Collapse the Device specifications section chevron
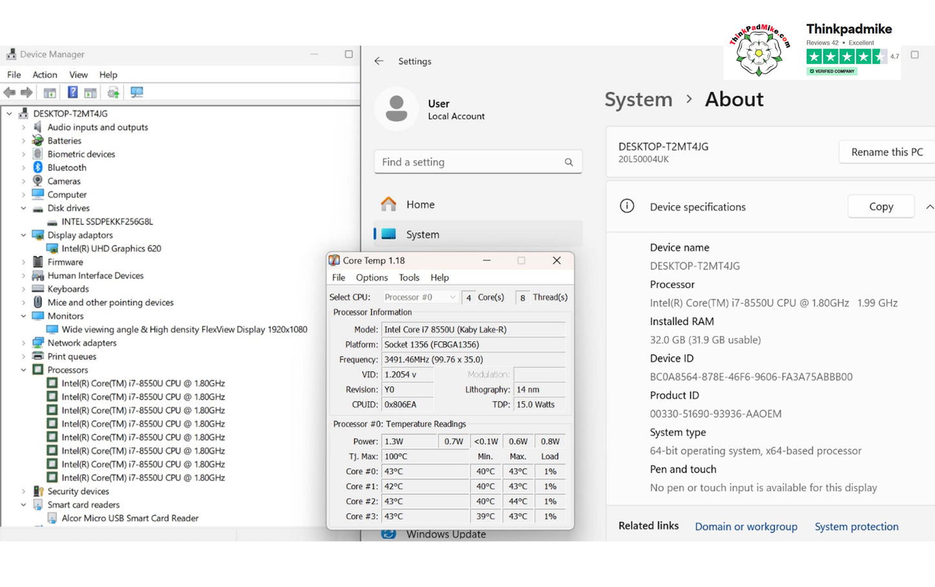The width and height of the screenshot is (935, 587). 929,207
